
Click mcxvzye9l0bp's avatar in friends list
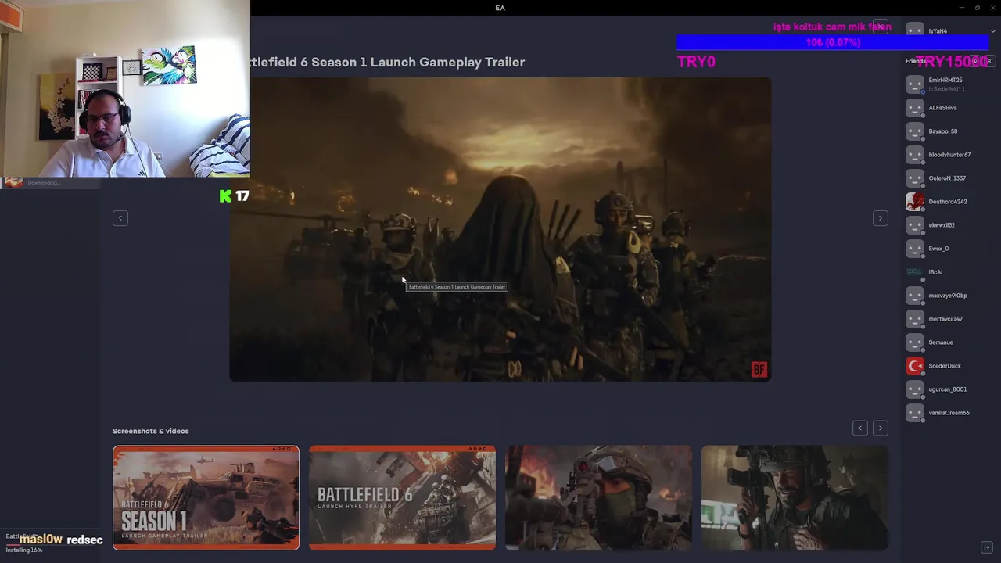[x=914, y=296]
